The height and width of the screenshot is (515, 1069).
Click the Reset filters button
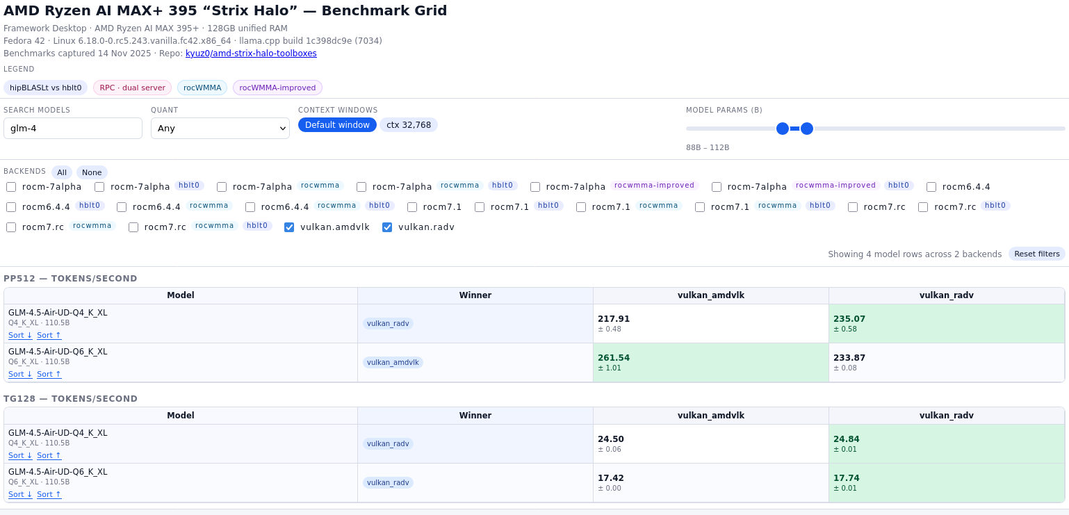(1037, 254)
